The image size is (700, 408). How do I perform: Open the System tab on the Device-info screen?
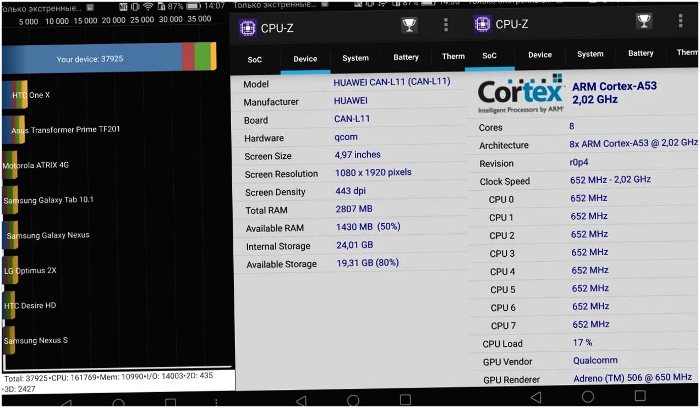tap(356, 58)
